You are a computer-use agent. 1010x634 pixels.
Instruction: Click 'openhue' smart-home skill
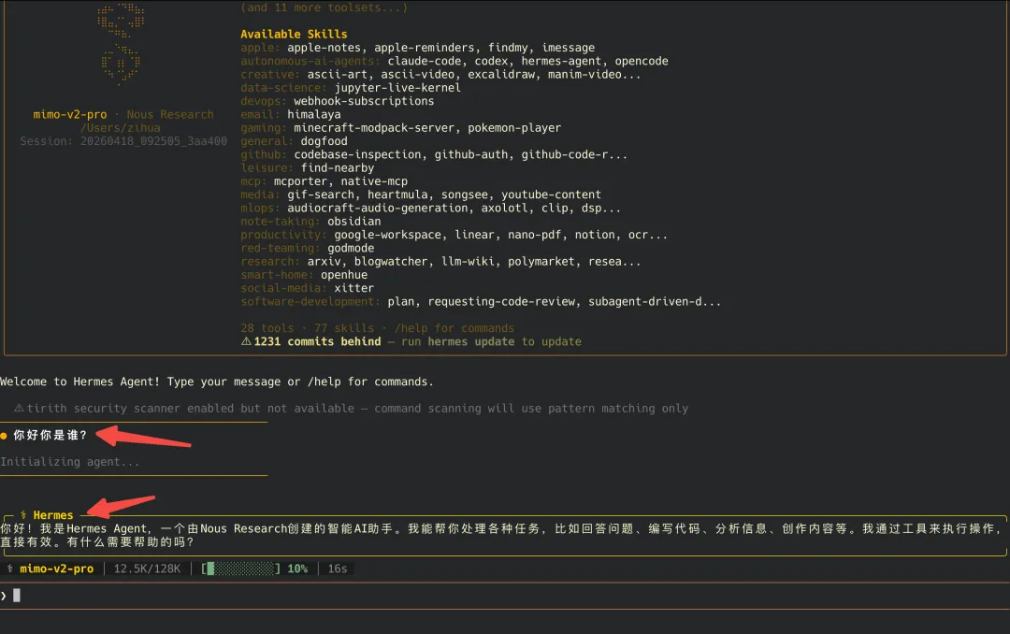coord(344,275)
